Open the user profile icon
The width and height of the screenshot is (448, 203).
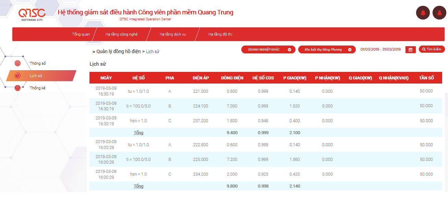click(x=439, y=13)
